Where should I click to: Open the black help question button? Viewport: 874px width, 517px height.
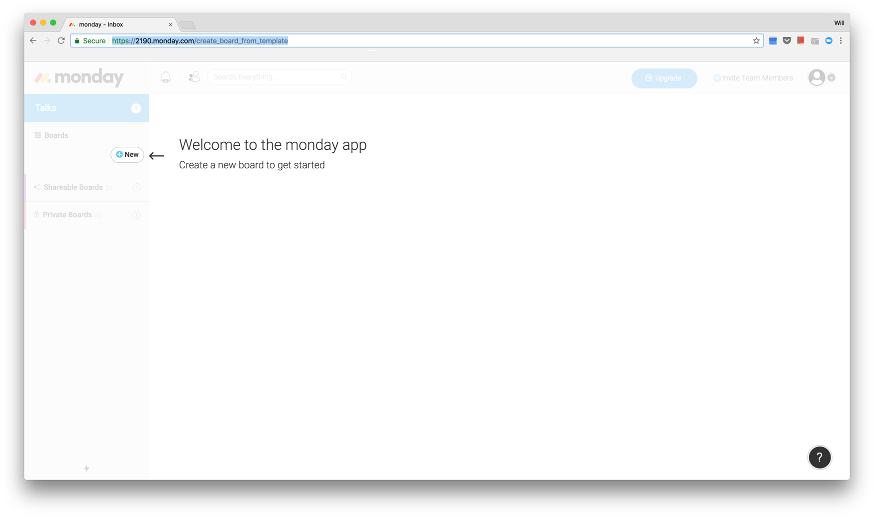tap(819, 457)
